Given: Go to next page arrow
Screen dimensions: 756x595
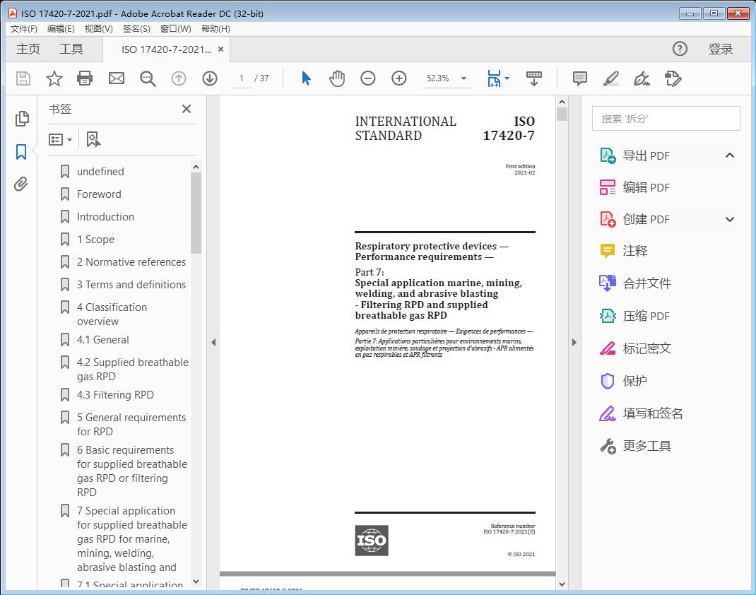Looking at the screenshot, I should point(210,78).
